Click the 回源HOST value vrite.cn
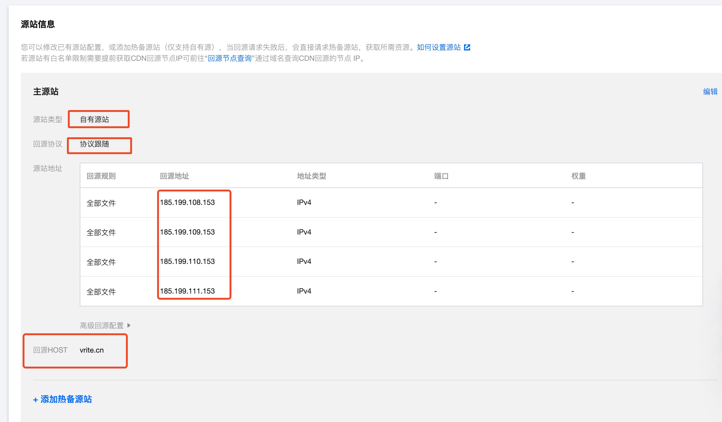The height and width of the screenshot is (422, 722). (92, 350)
